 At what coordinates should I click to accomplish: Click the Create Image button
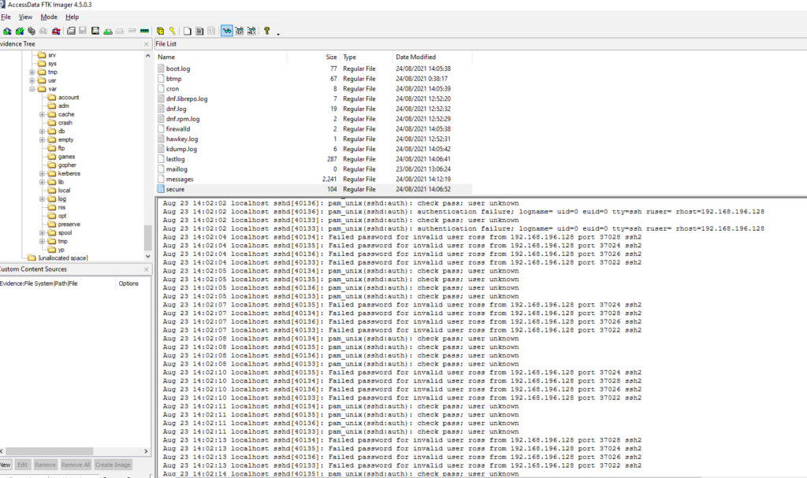coord(112,465)
